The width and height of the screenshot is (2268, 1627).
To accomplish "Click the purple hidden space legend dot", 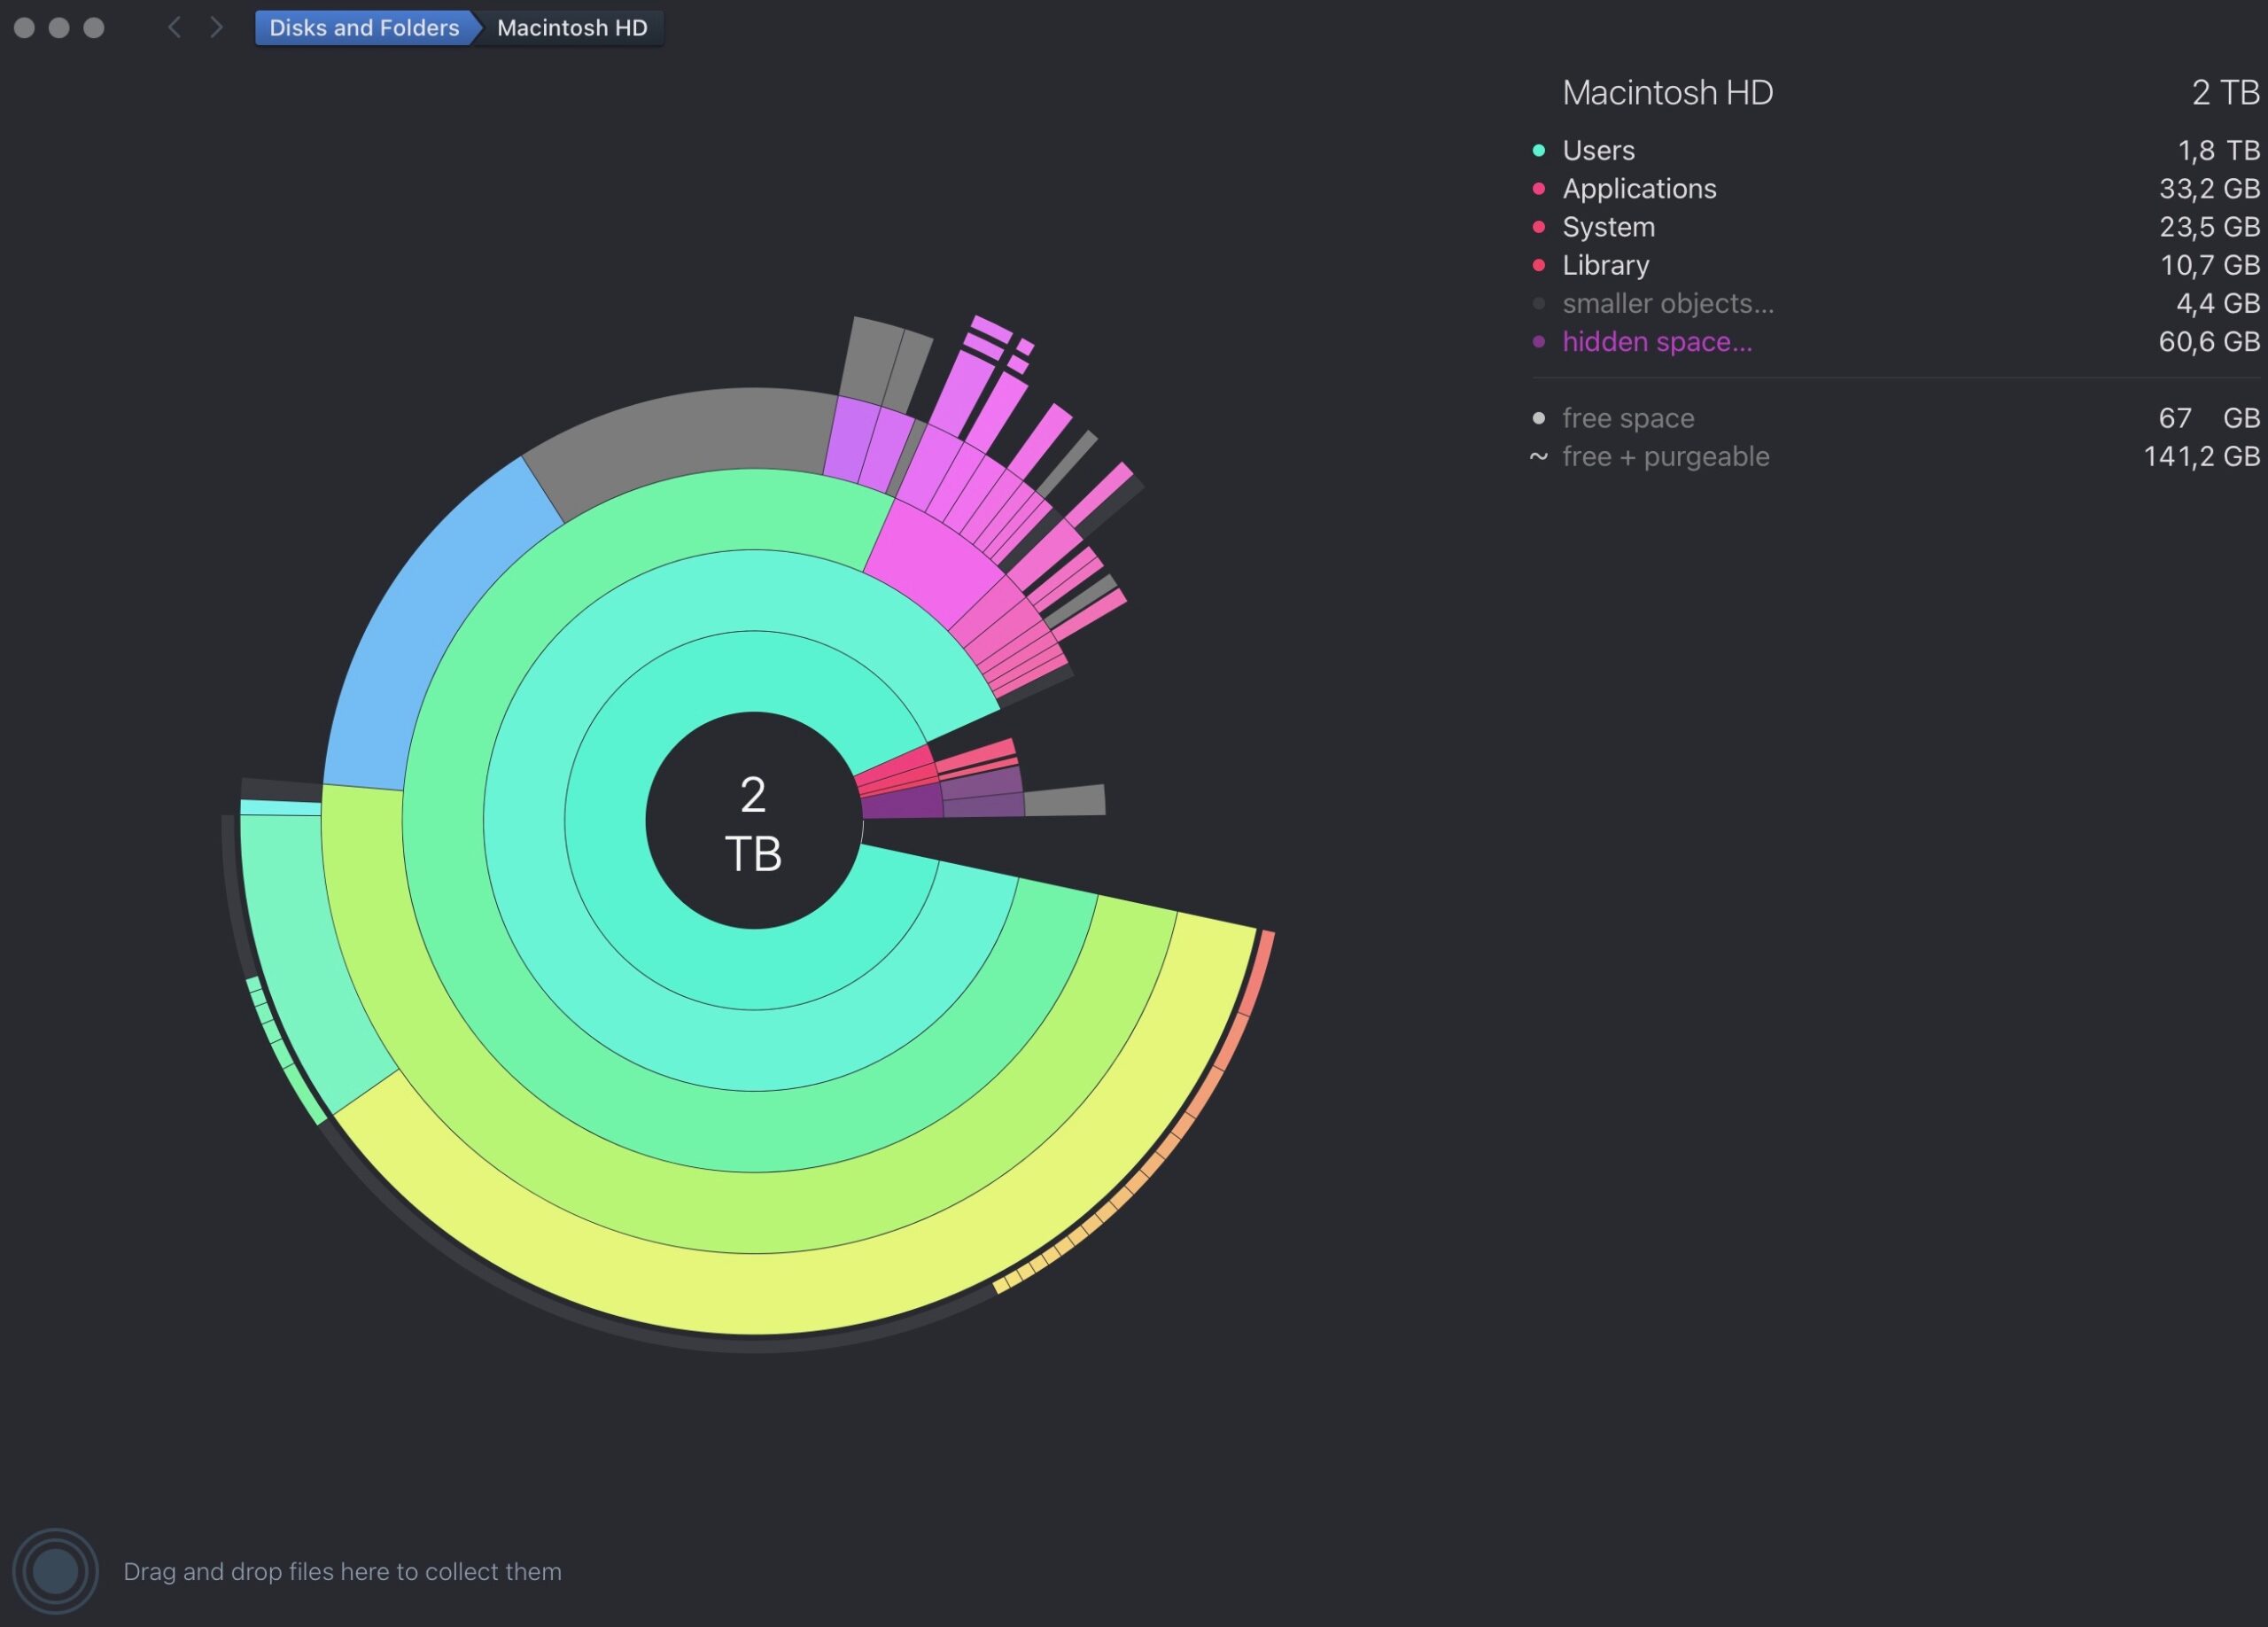I will click(x=1538, y=342).
